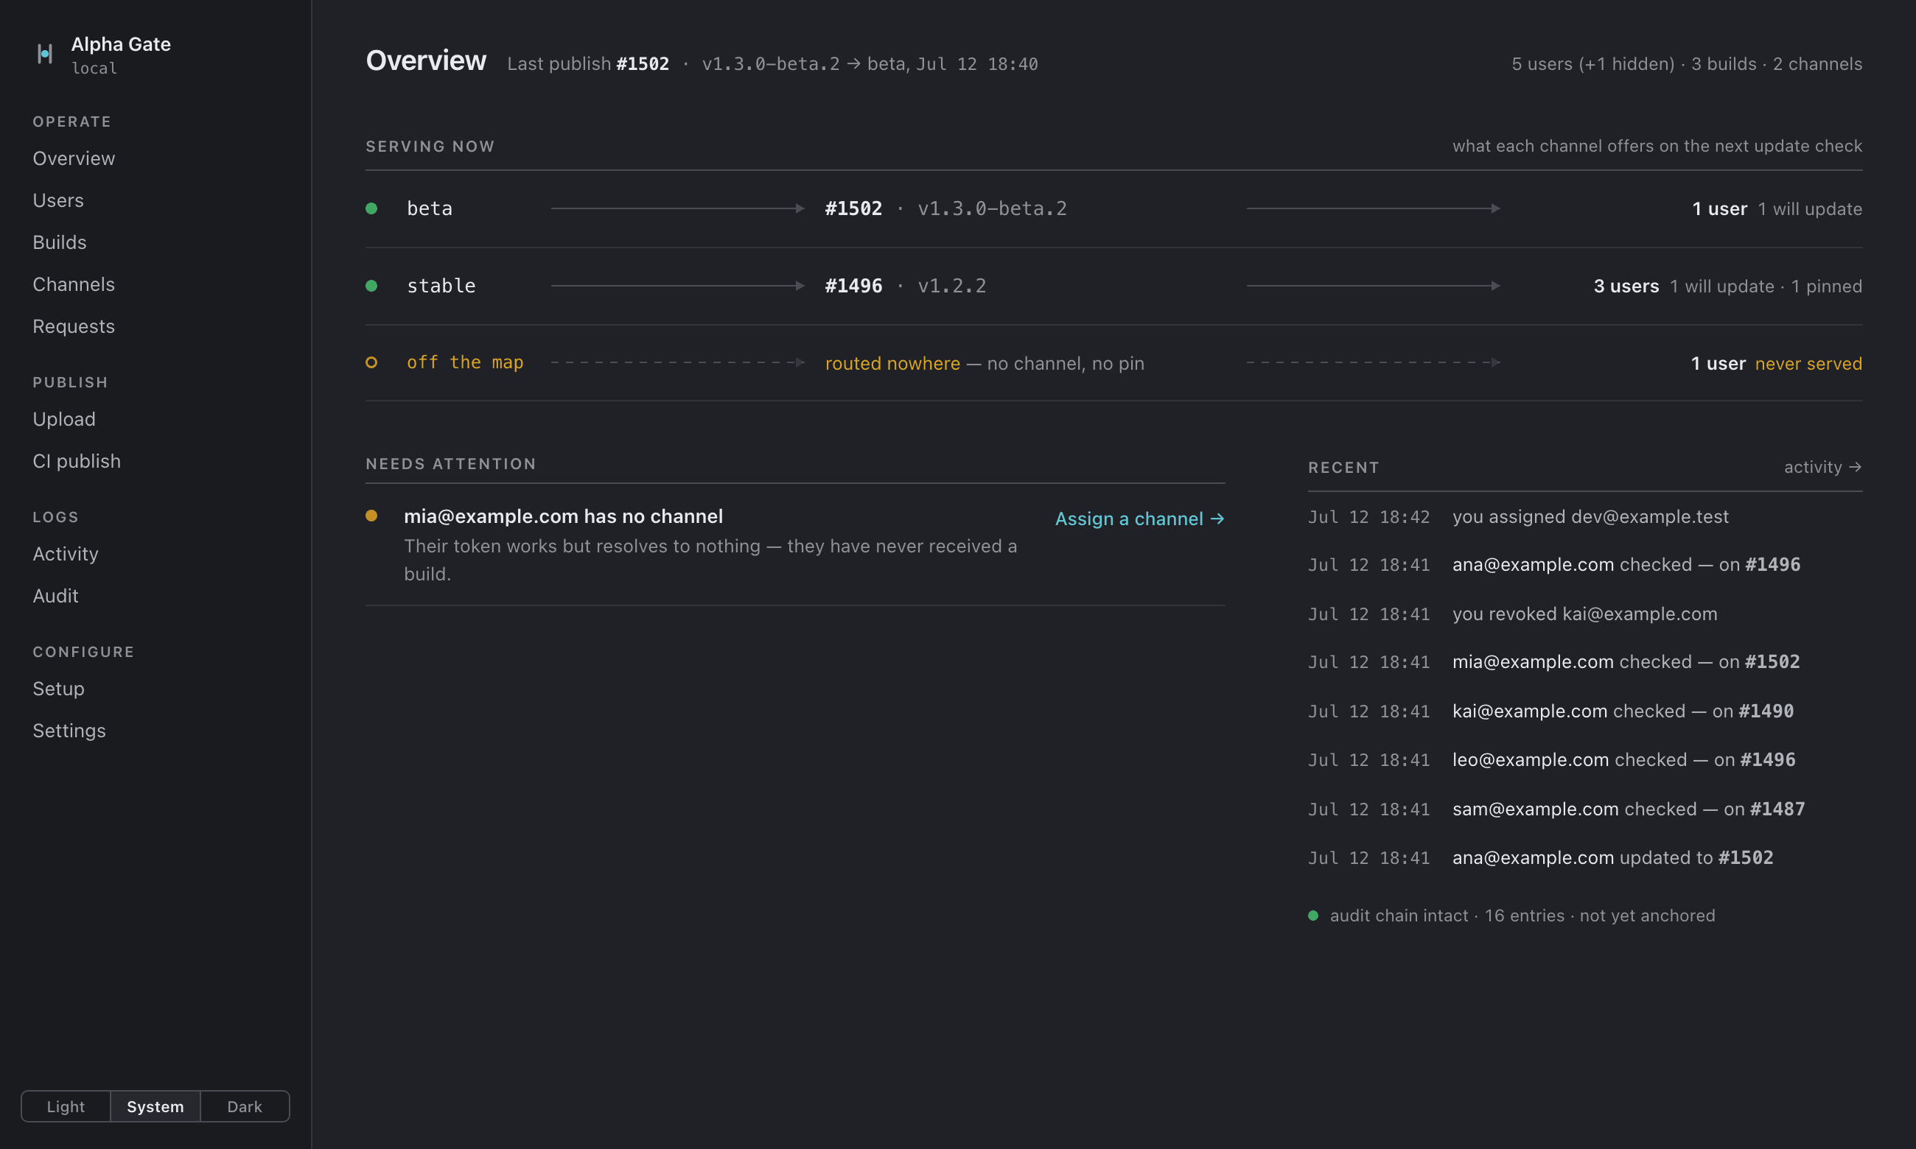Go to Users in the sidebar
The image size is (1916, 1149).
(x=58, y=200)
